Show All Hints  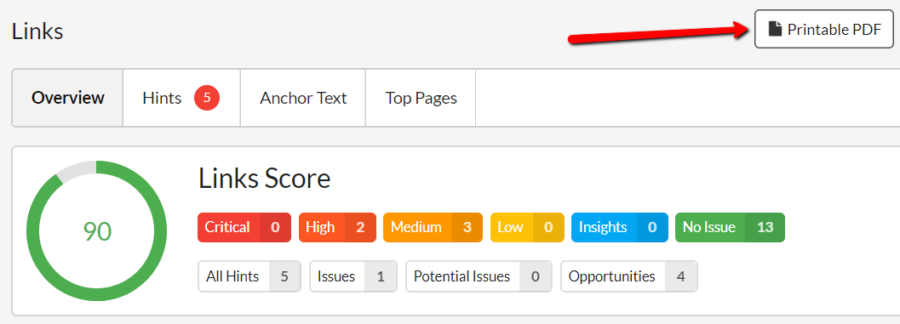click(x=249, y=276)
